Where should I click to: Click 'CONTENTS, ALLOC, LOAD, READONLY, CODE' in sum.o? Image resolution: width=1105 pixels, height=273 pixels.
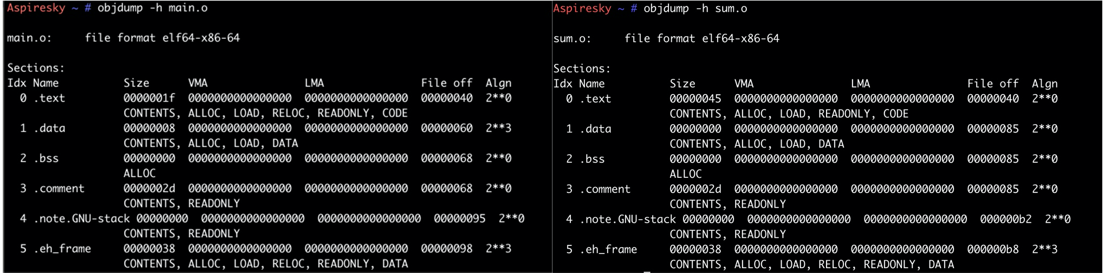click(789, 114)
